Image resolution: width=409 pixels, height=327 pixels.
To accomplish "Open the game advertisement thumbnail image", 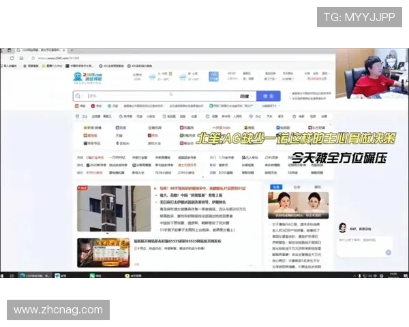I will point(104,253).
